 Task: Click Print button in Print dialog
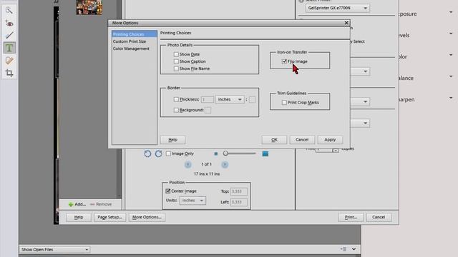click(x=351, y=217)
